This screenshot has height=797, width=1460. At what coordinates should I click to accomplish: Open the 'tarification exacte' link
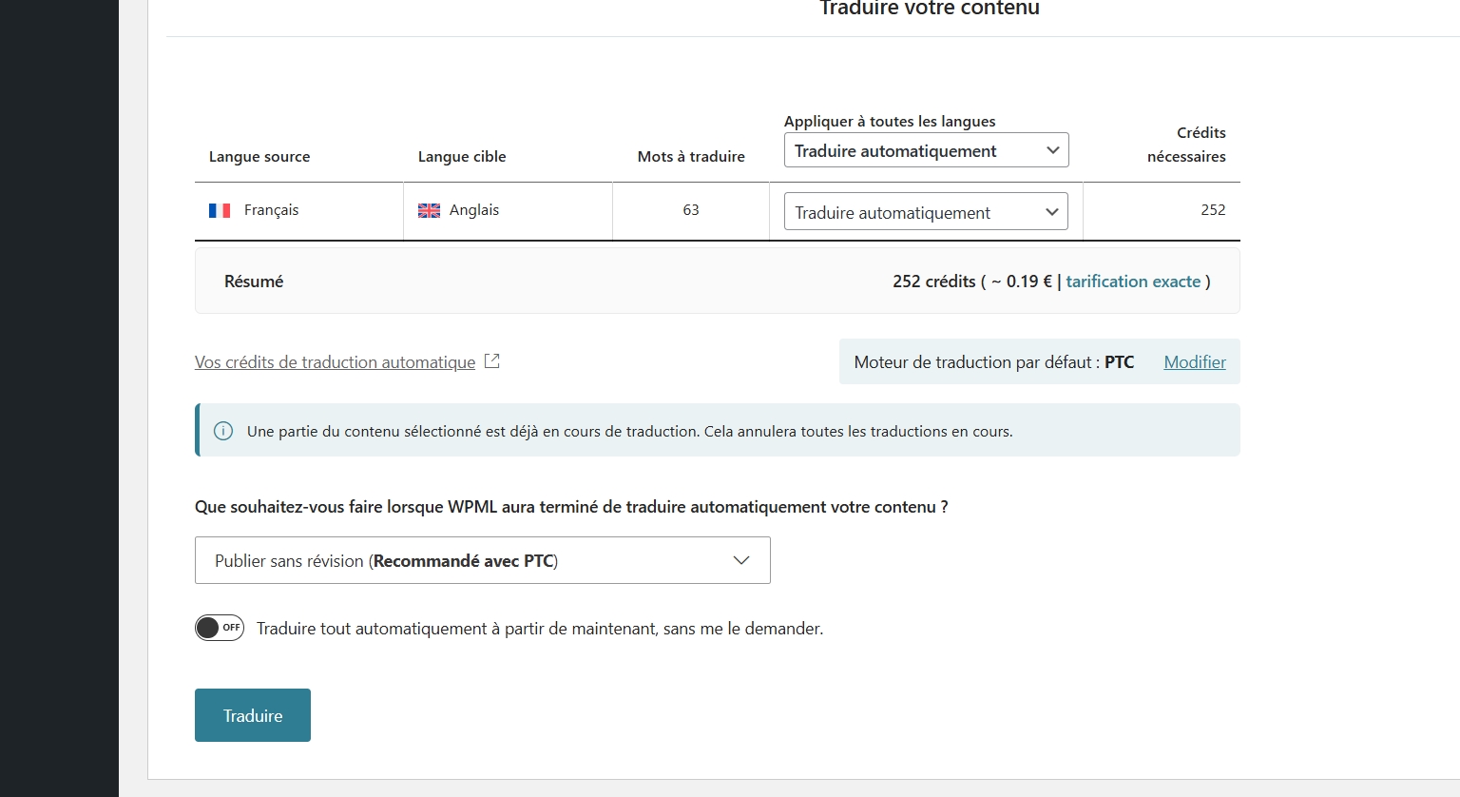(1133, 282)
